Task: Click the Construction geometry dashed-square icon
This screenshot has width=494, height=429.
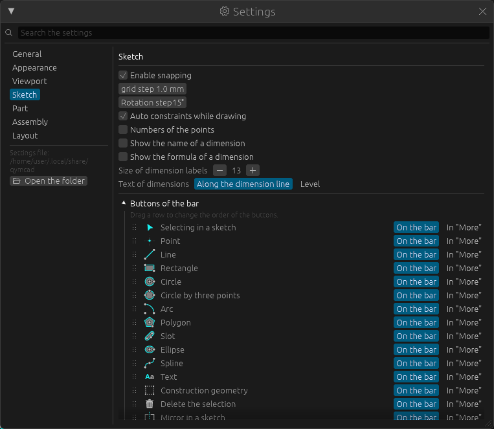Action: [150, 390]
